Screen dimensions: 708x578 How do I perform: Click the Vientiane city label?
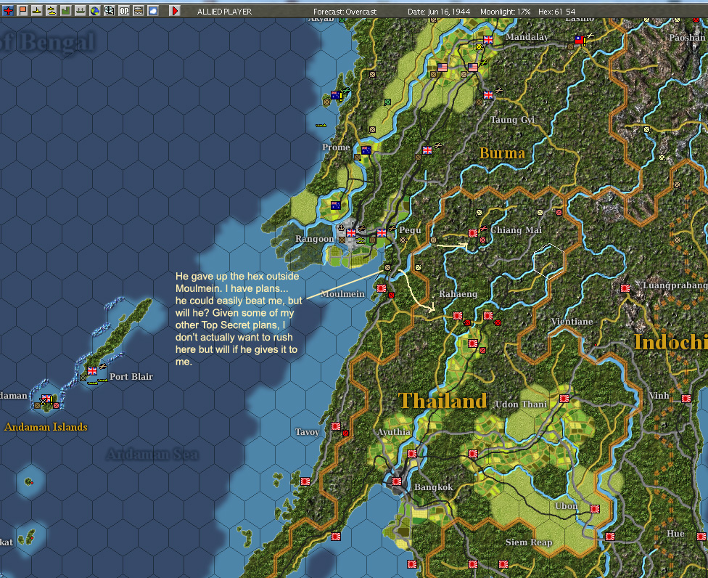(572, 321)
